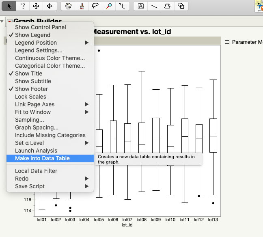Click the Graph Builder red triangle menu
The height and width of the screenshot is (237, 263).
tap(10, 21)
